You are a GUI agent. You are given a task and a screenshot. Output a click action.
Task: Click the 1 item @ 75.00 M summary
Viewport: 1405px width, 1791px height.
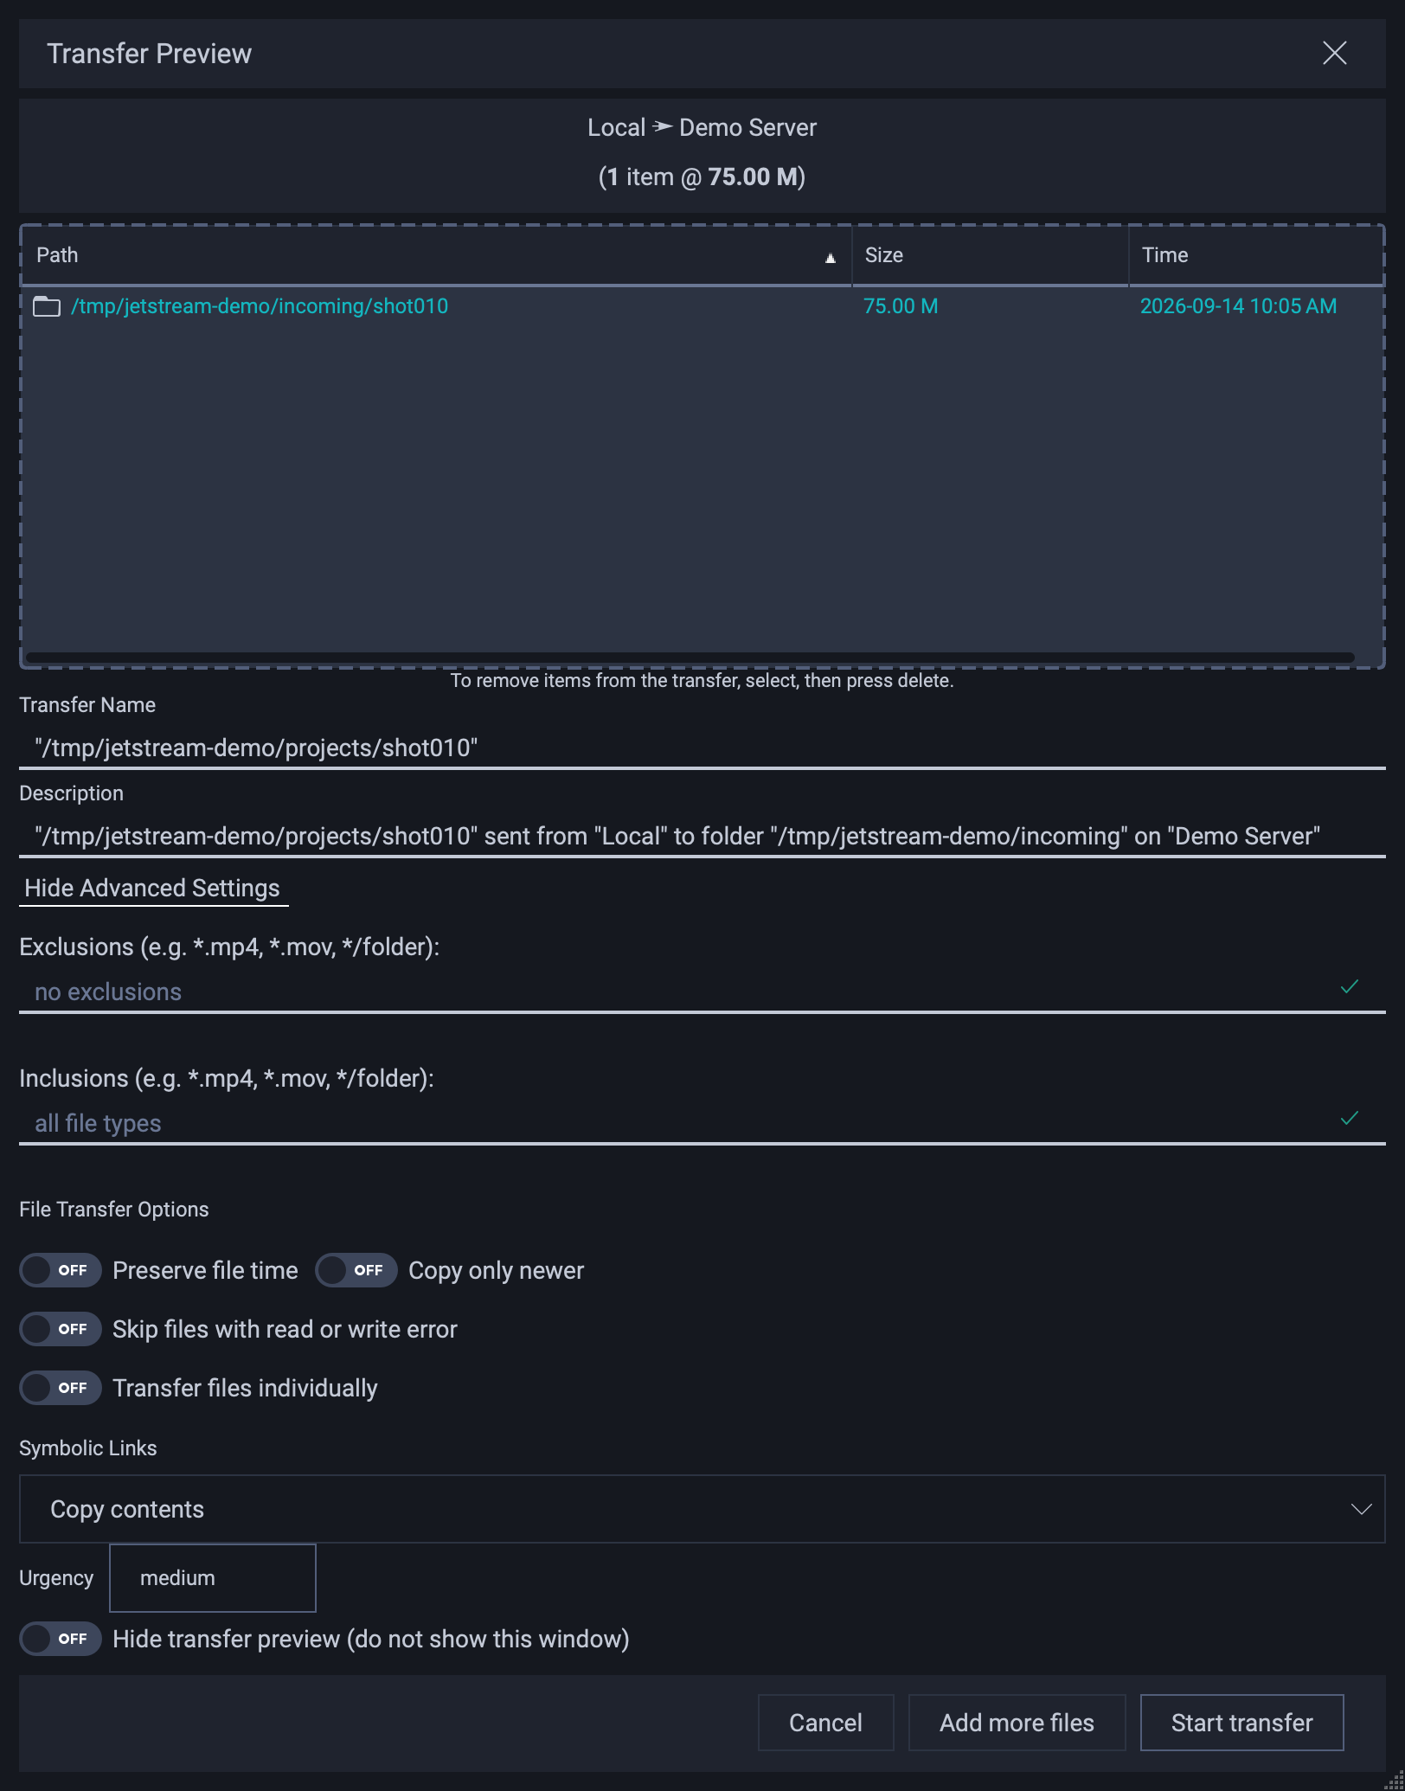click(702, 177)
